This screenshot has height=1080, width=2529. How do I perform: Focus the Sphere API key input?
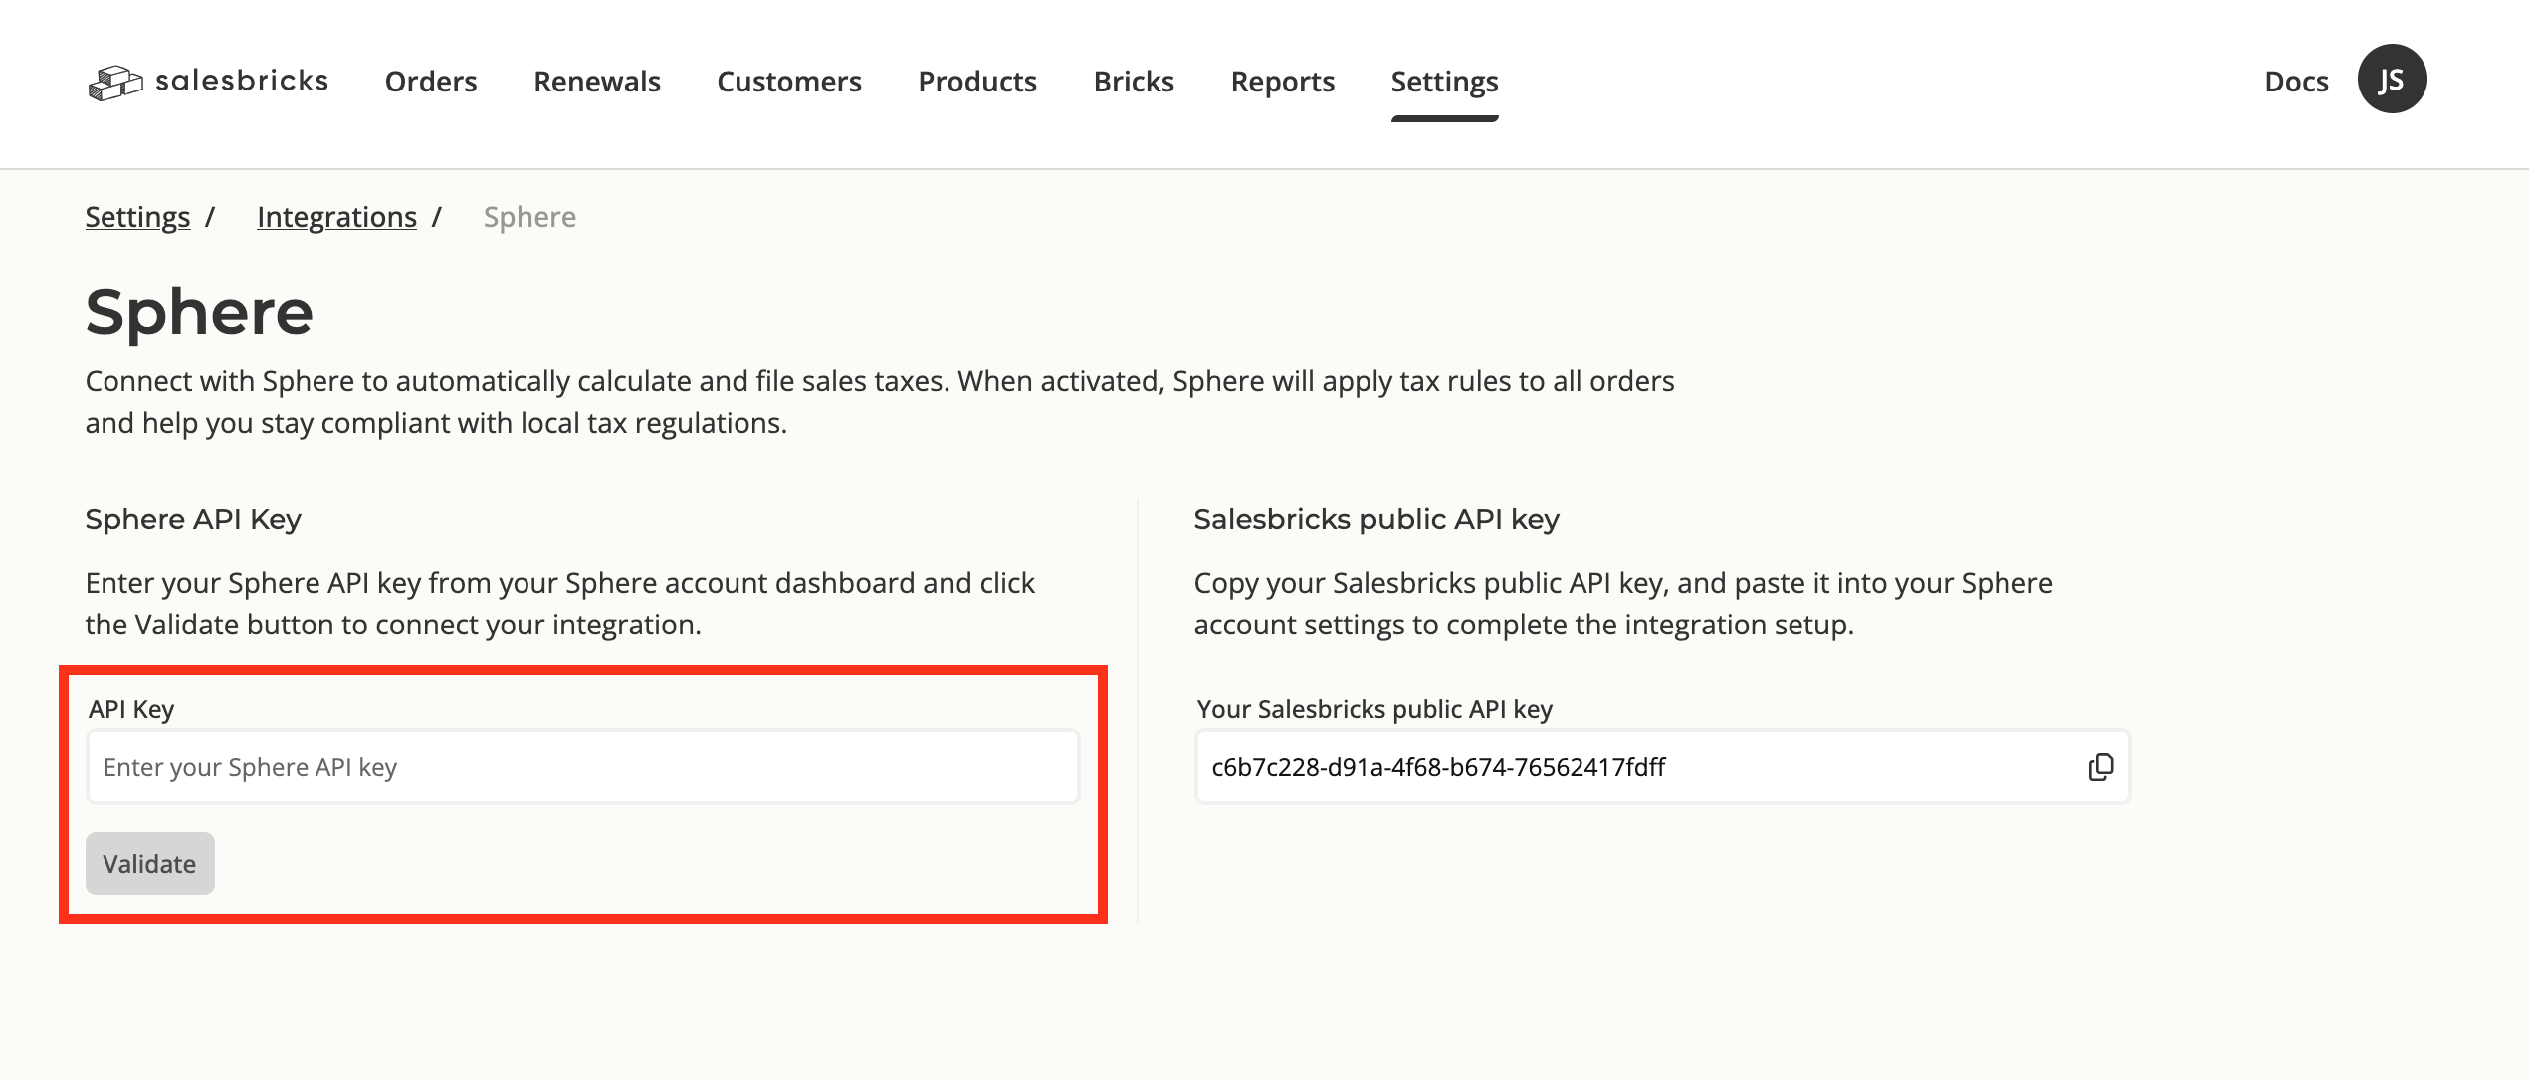click(582, 767)
